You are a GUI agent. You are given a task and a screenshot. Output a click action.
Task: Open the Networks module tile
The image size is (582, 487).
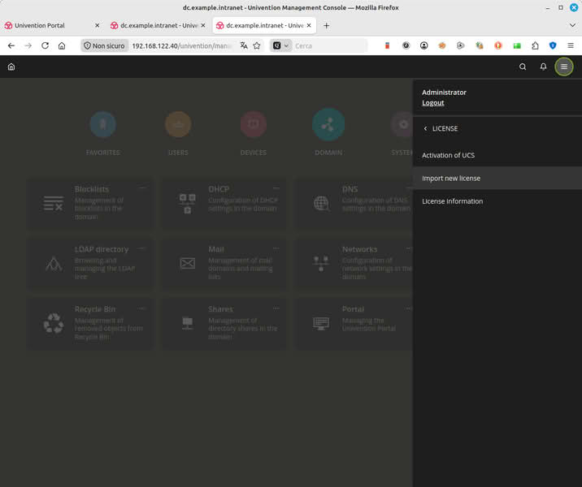[x=354, y=263]
